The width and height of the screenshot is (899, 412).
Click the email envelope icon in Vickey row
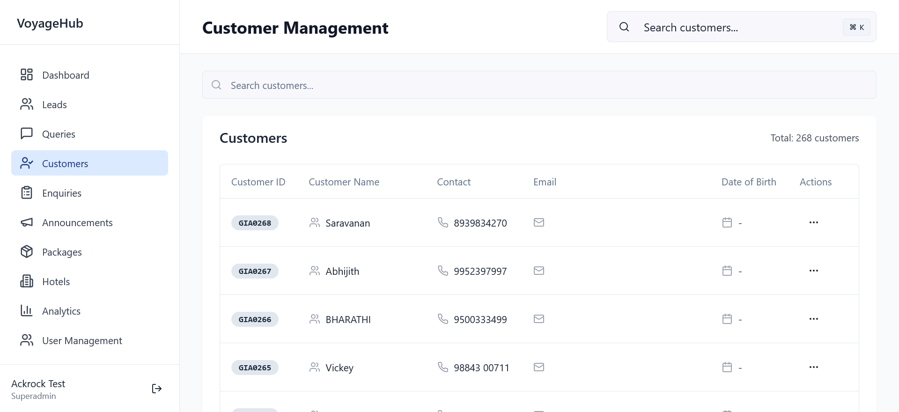click(539, 367)
